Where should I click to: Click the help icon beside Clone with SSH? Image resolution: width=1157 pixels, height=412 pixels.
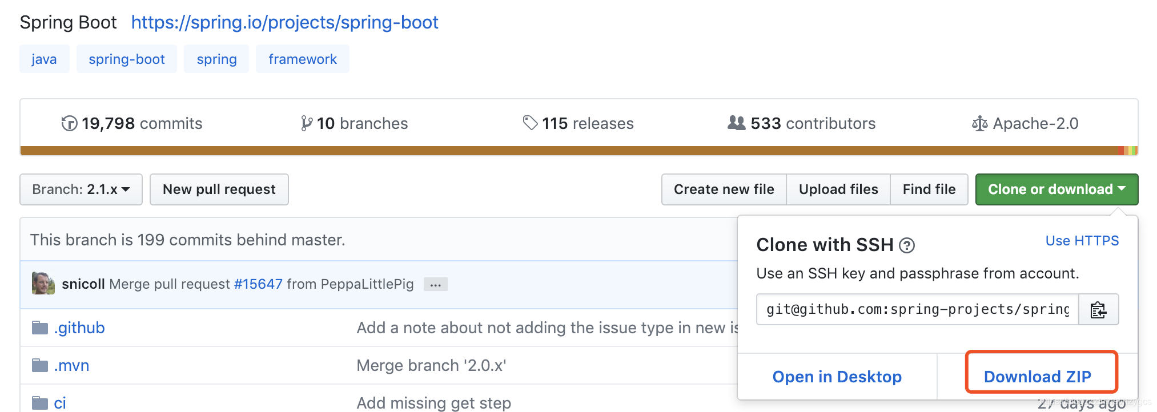pyautogui.click(x=907, y=245)
